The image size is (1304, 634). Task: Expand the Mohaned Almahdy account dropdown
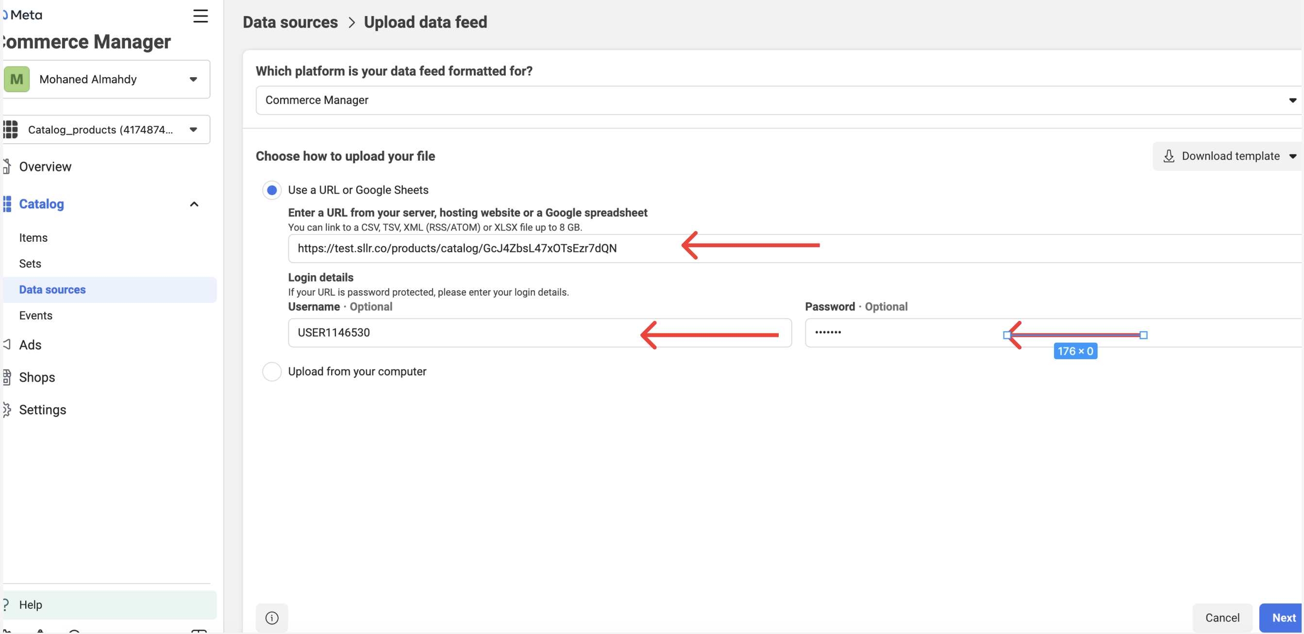(193, 80)
